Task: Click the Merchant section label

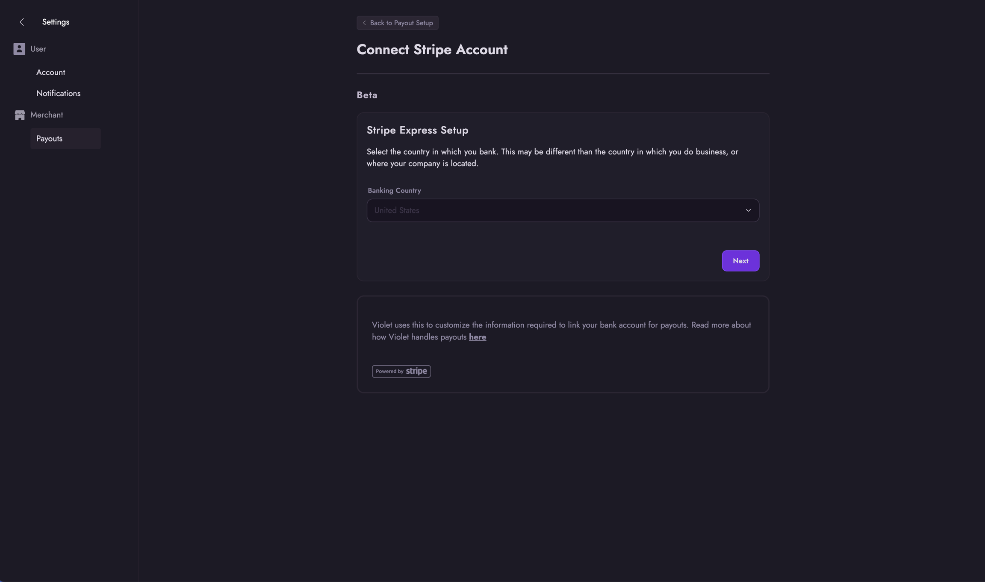Action: [x=47, y=115]
